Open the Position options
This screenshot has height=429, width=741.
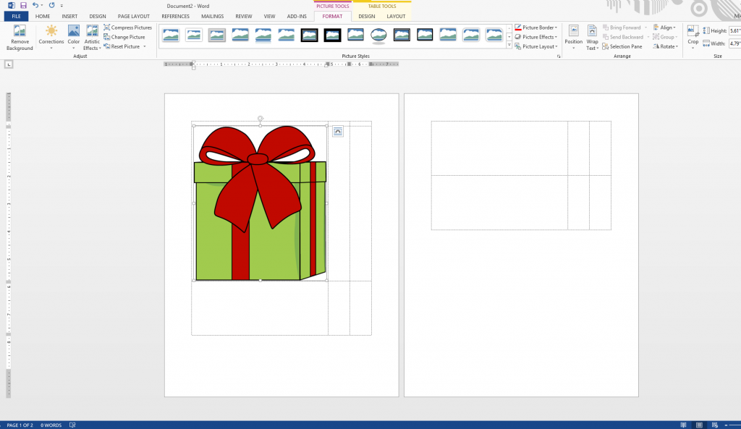pyautogui.click(x=573, y=38)
